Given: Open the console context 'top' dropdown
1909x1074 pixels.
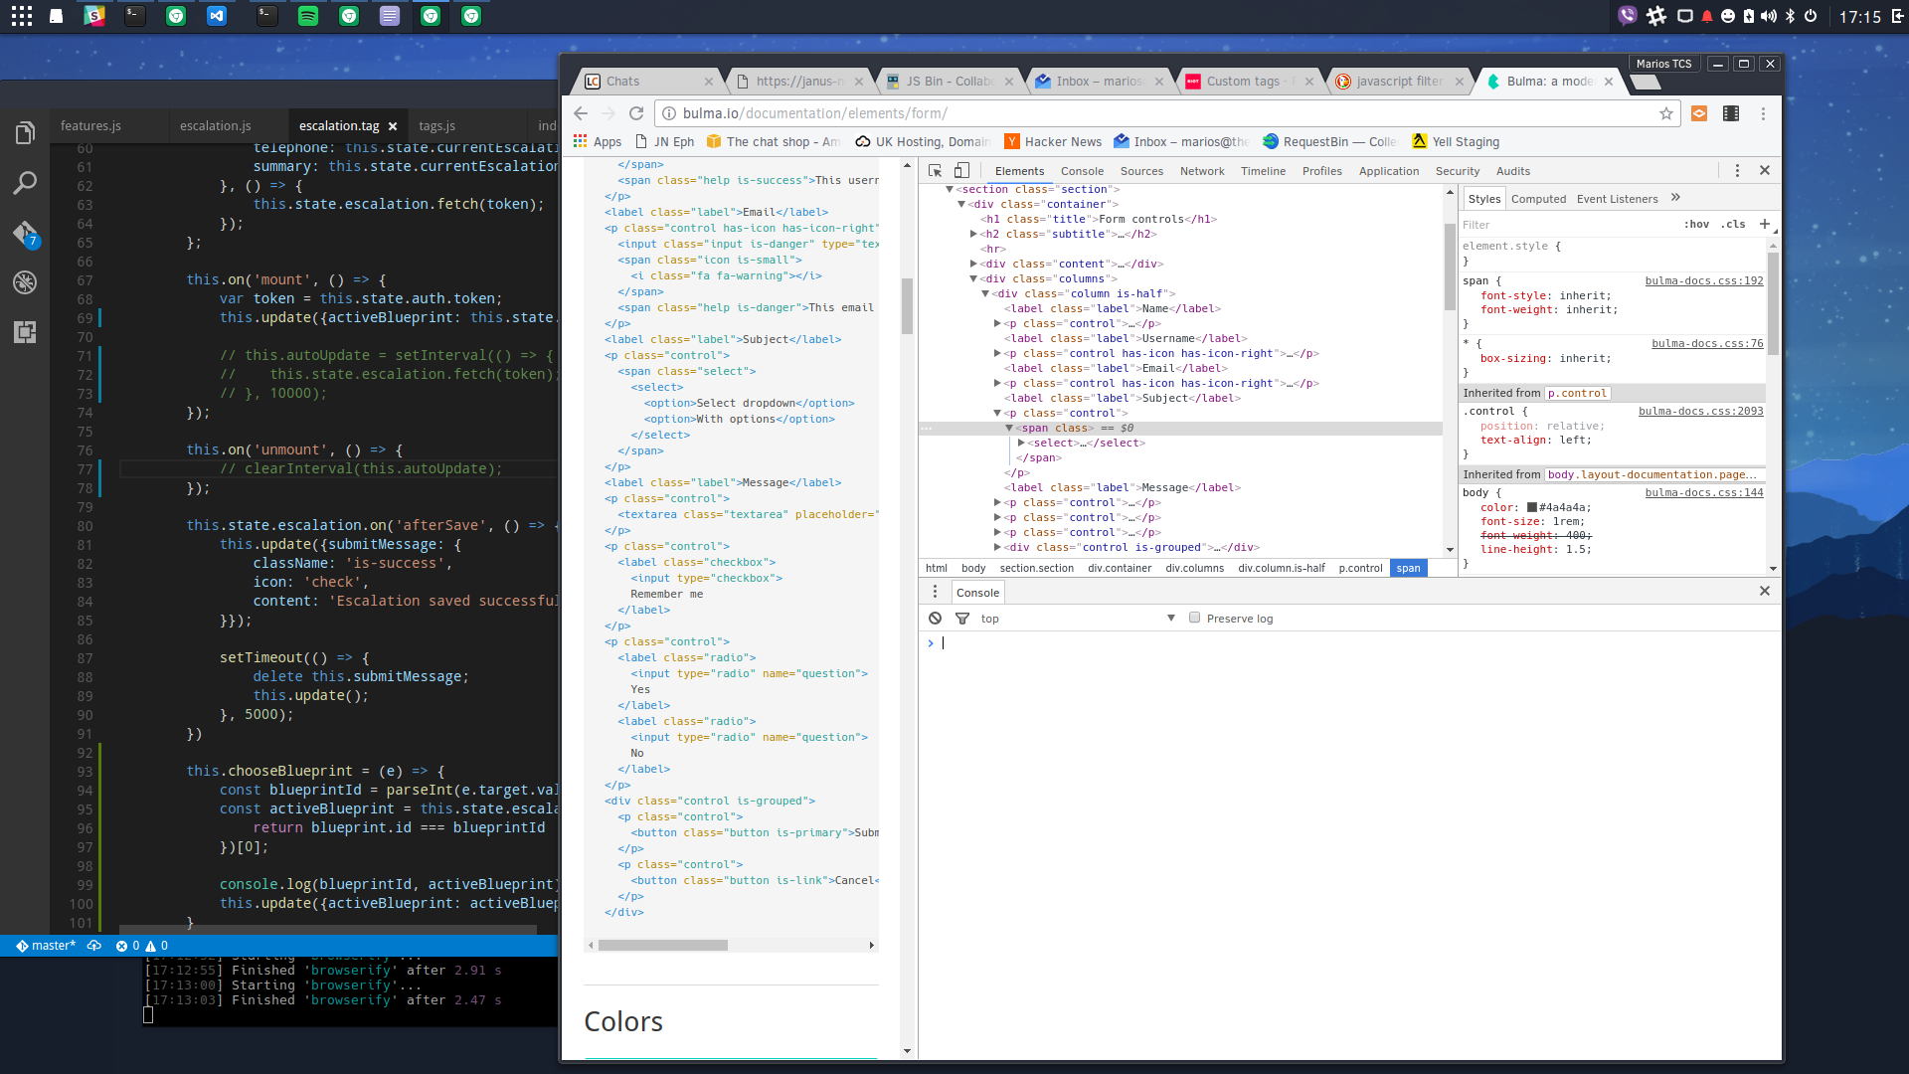Looking at the screenshot, I should tap(1078, 619).
